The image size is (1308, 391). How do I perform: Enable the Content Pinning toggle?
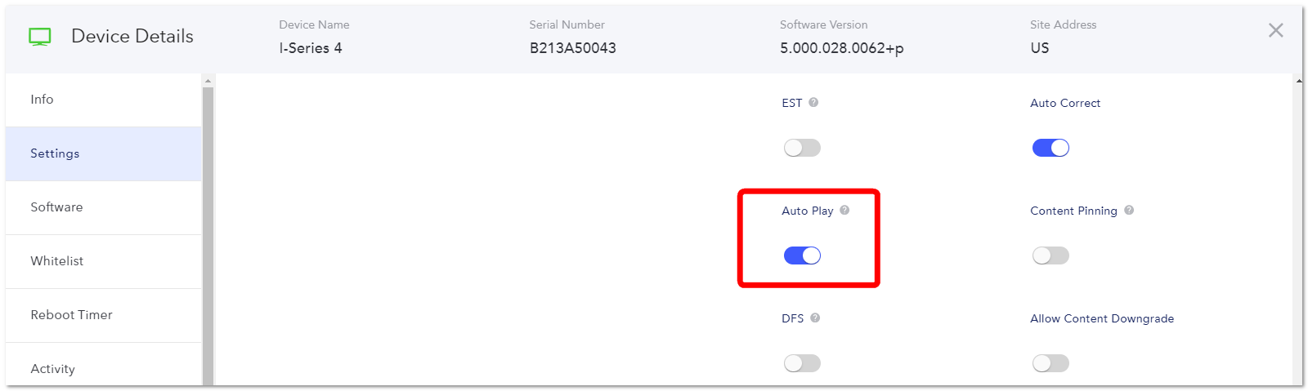coord(1050,255)
